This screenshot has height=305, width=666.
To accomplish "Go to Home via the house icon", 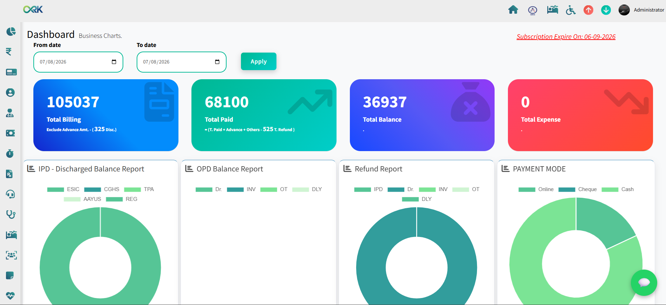I will click(513, 10).
